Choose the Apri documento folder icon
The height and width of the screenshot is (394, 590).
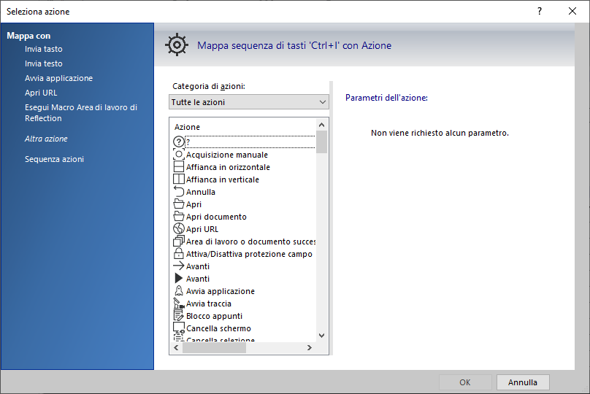coord(178,217)
